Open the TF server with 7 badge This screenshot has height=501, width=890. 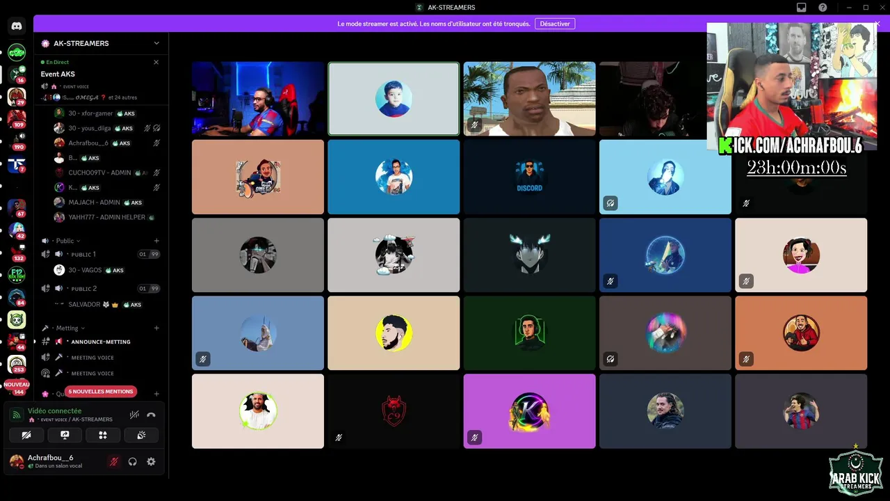point(17,164)
